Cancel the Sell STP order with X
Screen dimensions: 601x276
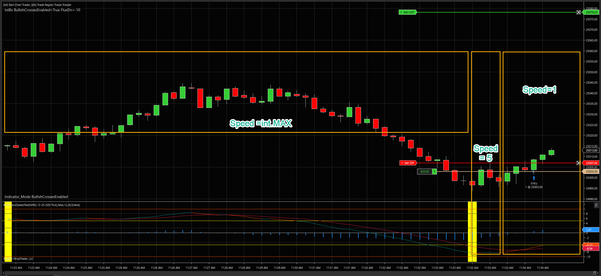point(578,163)
